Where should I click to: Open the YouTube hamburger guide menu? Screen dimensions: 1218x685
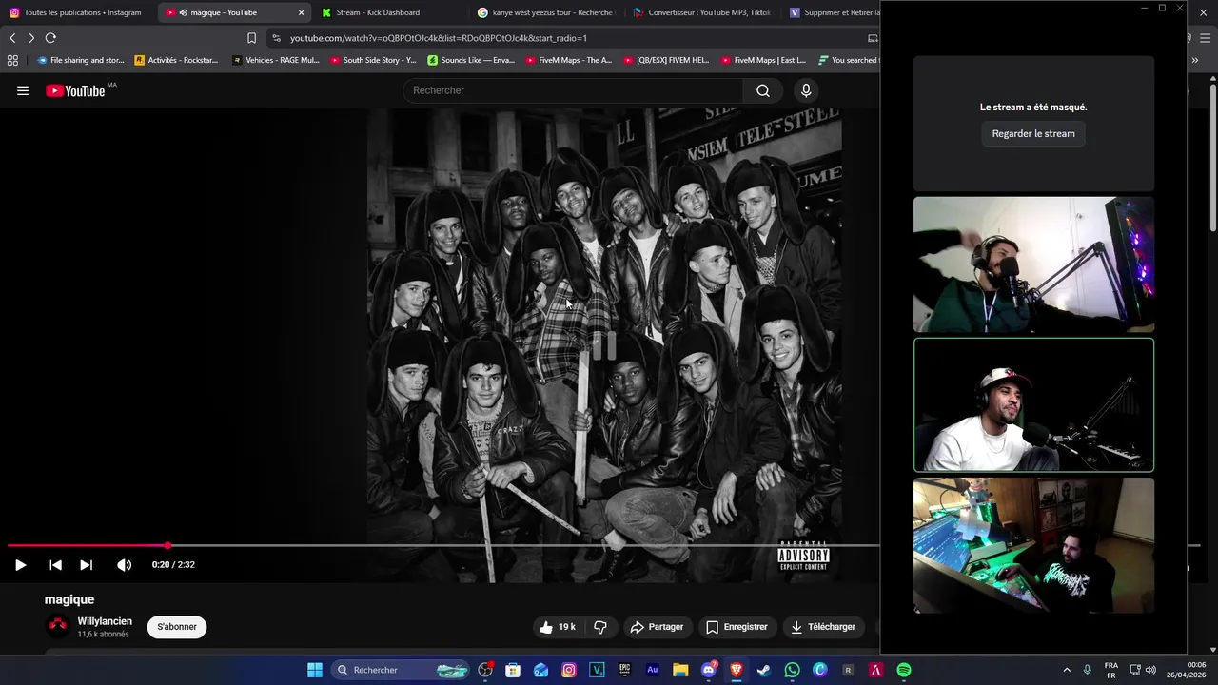point(23,90)
